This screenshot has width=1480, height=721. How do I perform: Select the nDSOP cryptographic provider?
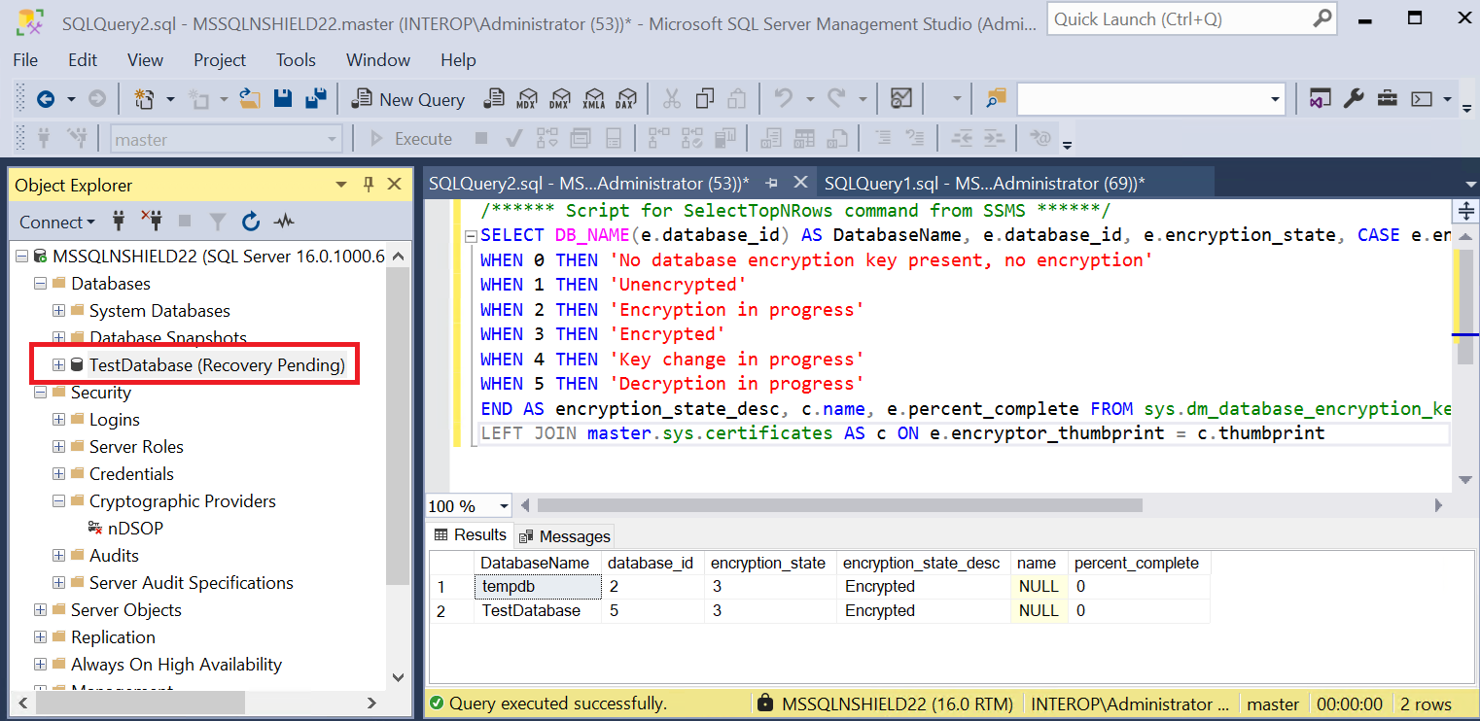pos(134,529)
